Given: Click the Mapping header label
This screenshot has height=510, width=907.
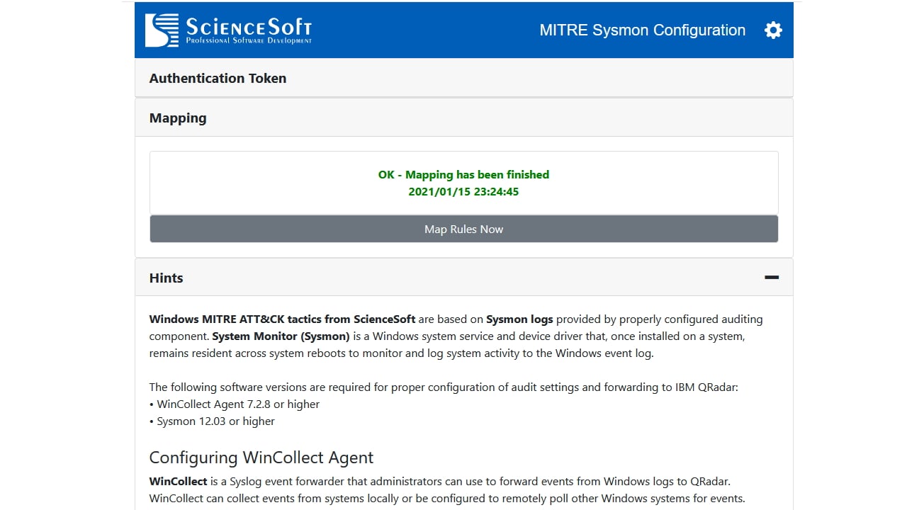Looking at the screenshot, I should [x=177, y=118].
